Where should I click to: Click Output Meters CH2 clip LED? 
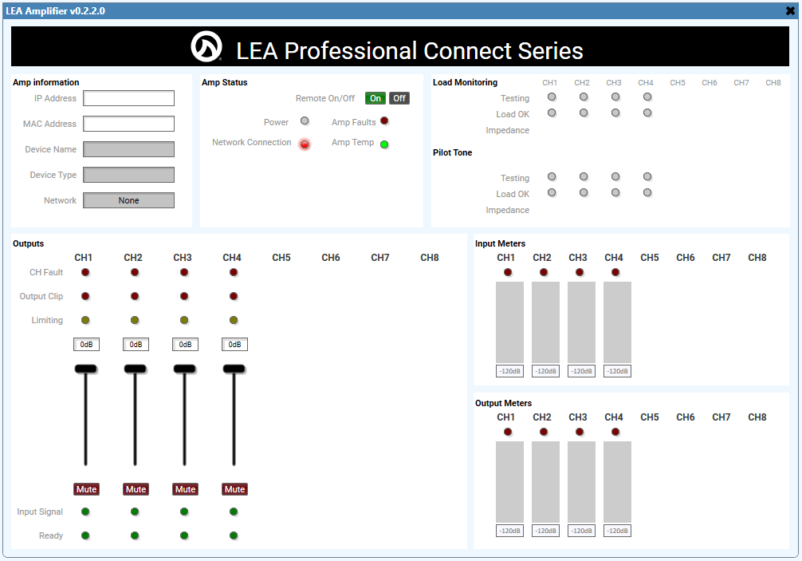544,432
